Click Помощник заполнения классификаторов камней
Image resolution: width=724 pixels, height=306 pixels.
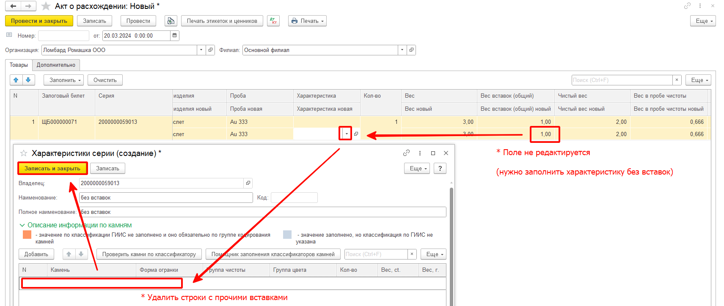click(273, 254)
